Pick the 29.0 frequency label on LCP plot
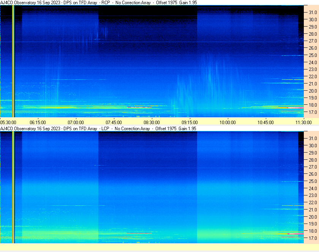This screenshot has width=319, height=252. click(x=313, y=153)
